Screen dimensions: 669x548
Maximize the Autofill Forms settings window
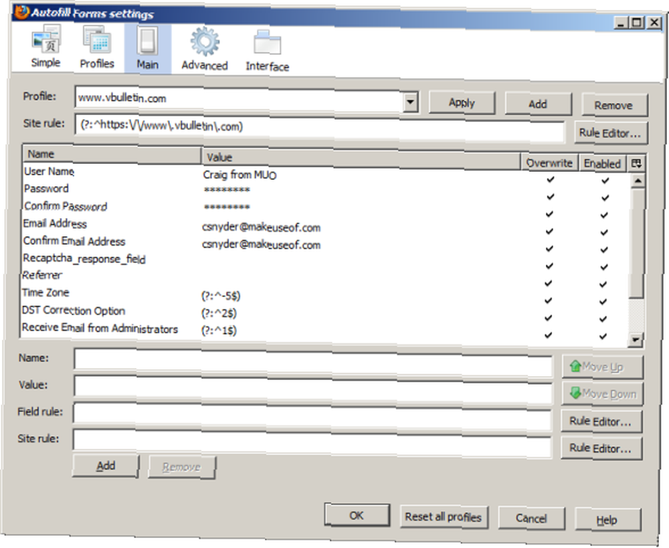point(637,22)
